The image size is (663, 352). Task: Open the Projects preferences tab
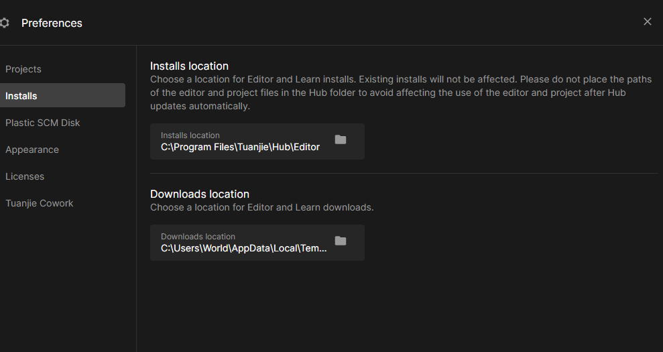[x=23, y=69]
